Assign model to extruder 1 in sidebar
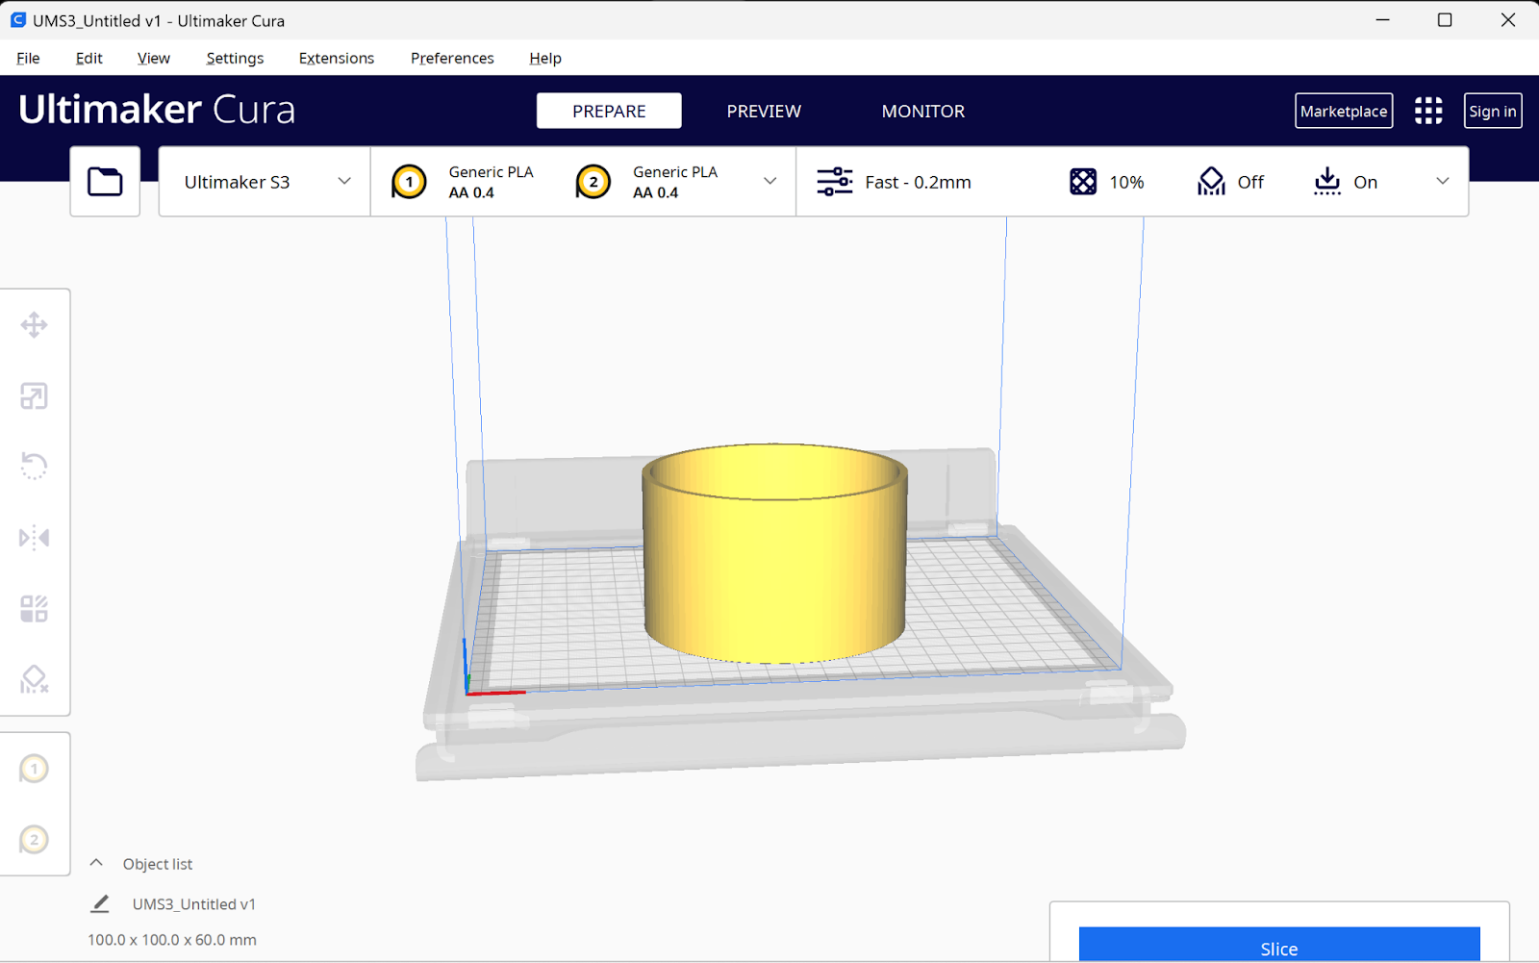 pos(35,769)
